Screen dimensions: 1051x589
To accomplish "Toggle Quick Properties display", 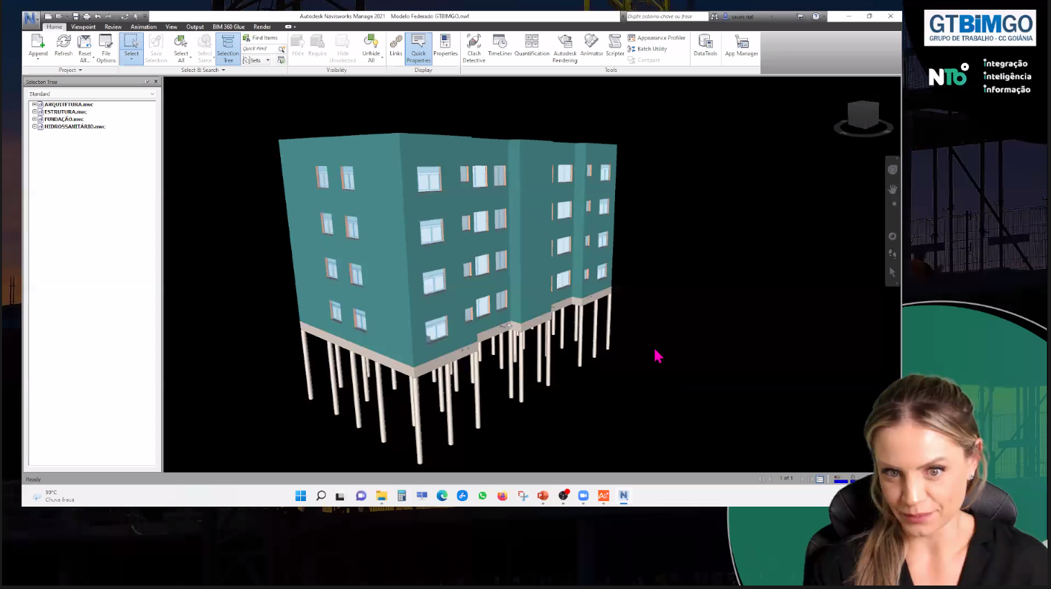I will click(x=419, y=48).
